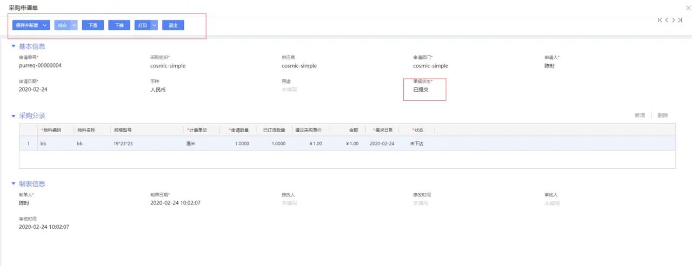Click the 提交 button

click(x=62, y=25)
